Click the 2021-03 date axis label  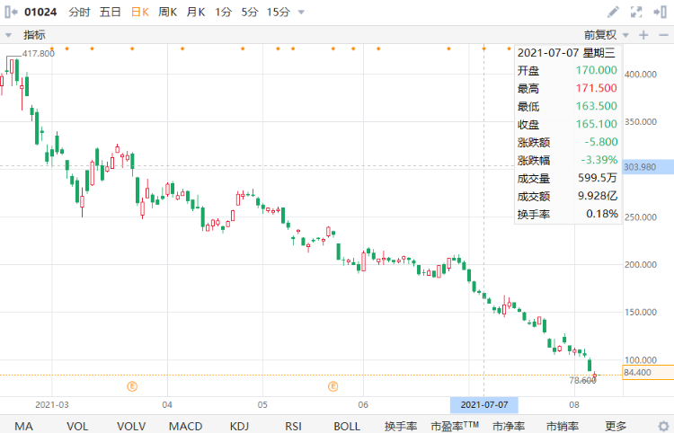point(51,404)
